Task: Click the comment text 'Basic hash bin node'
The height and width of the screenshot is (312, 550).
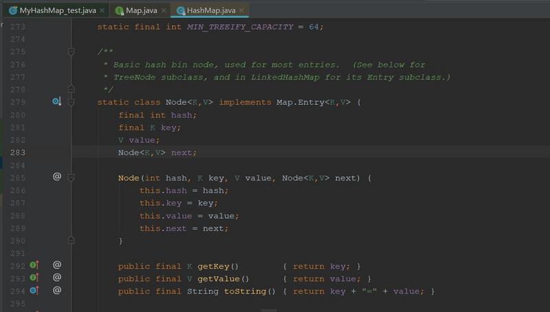Action: 164,64
